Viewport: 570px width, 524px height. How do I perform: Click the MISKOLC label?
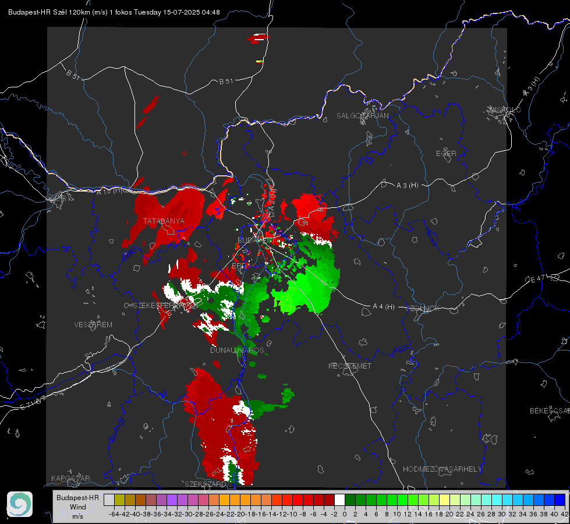[505, 110]
